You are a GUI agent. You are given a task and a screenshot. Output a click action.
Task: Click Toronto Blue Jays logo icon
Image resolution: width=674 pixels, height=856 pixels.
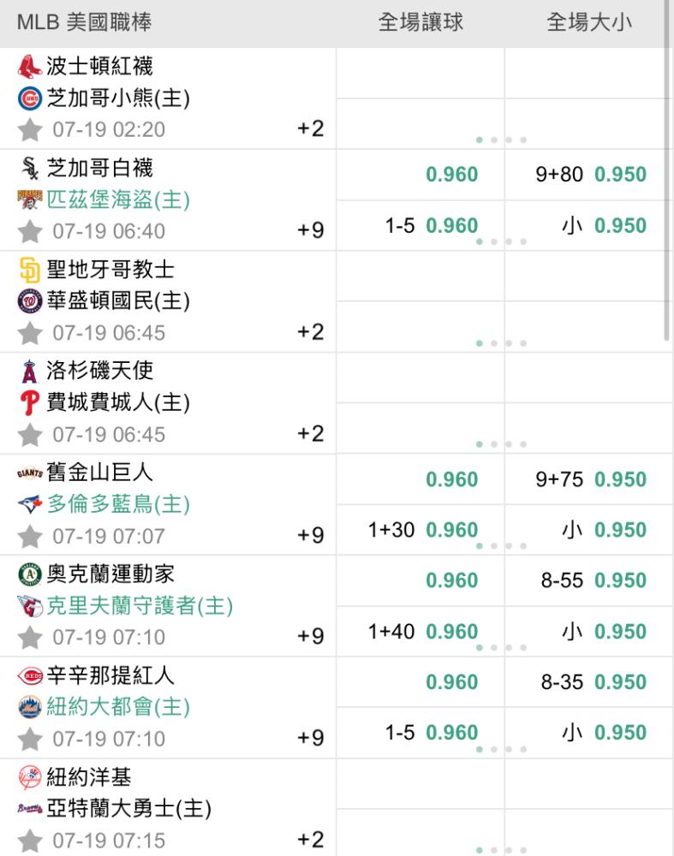click(29, 505)
